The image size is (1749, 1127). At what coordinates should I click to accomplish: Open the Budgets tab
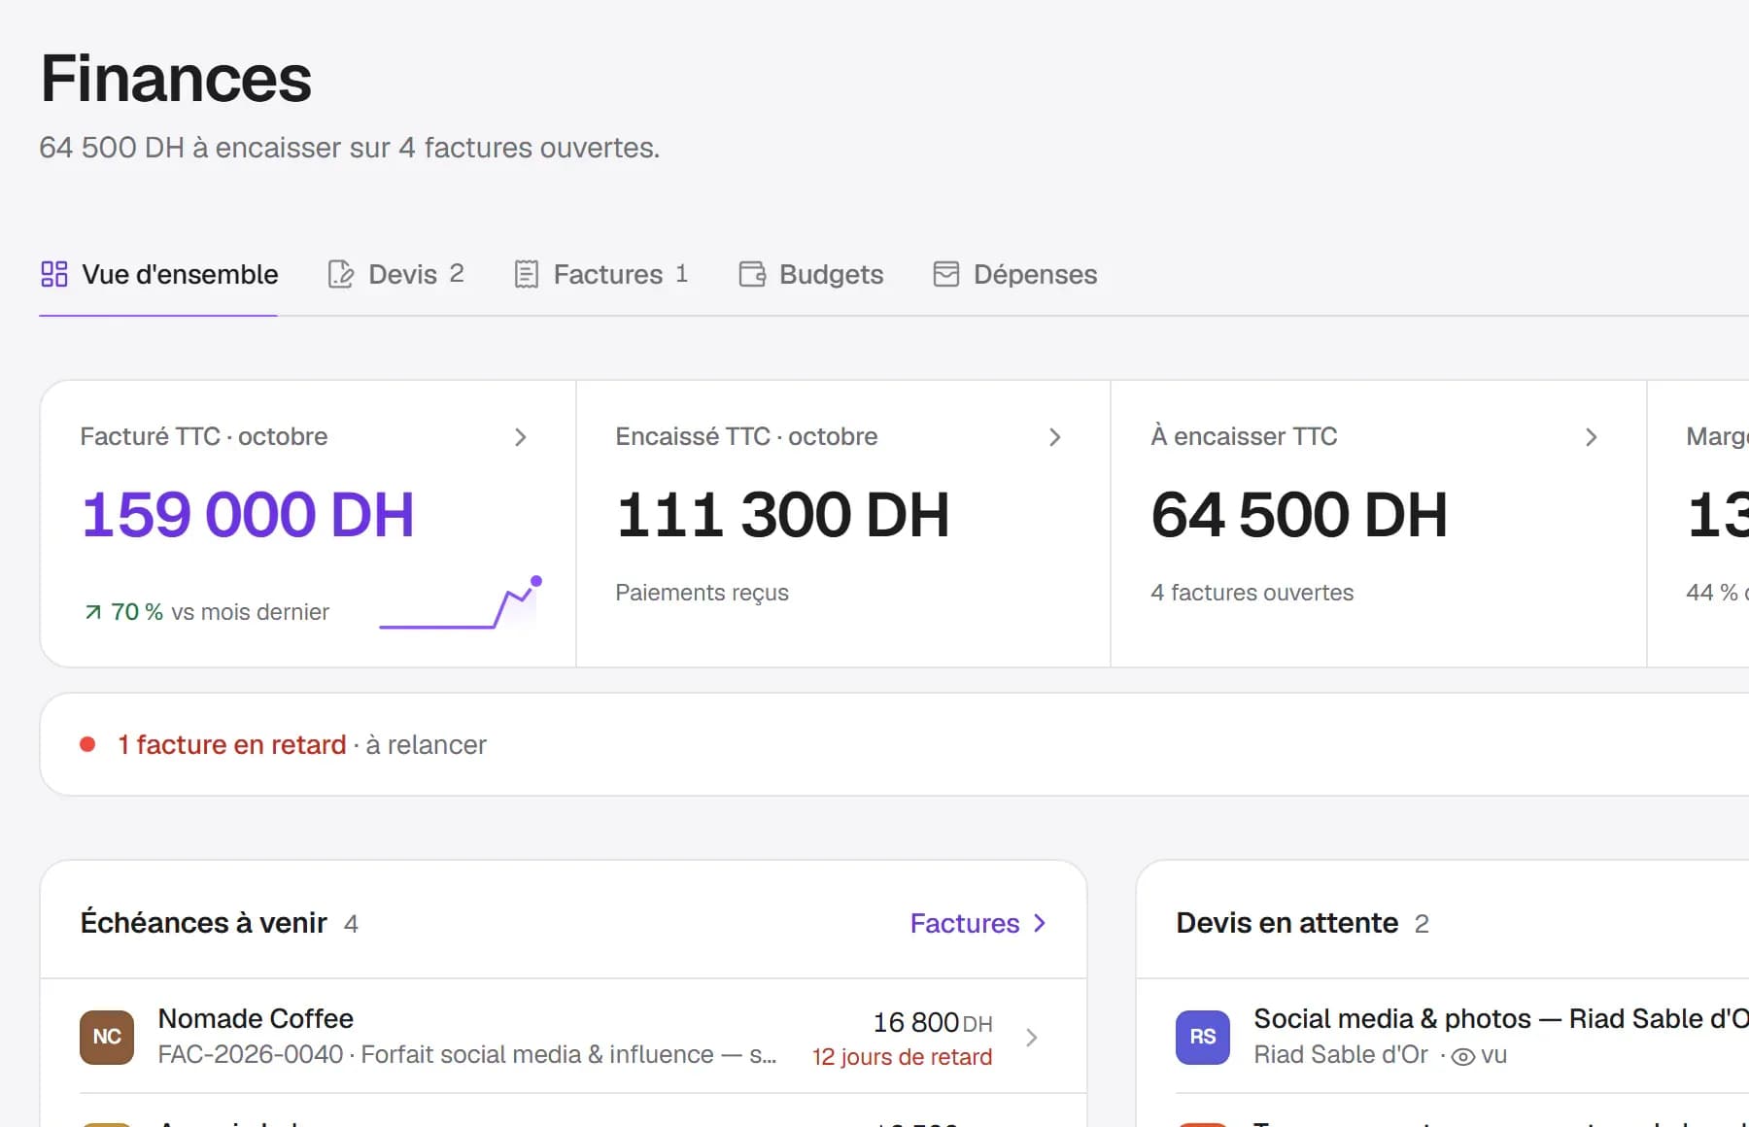click(811, 275)
